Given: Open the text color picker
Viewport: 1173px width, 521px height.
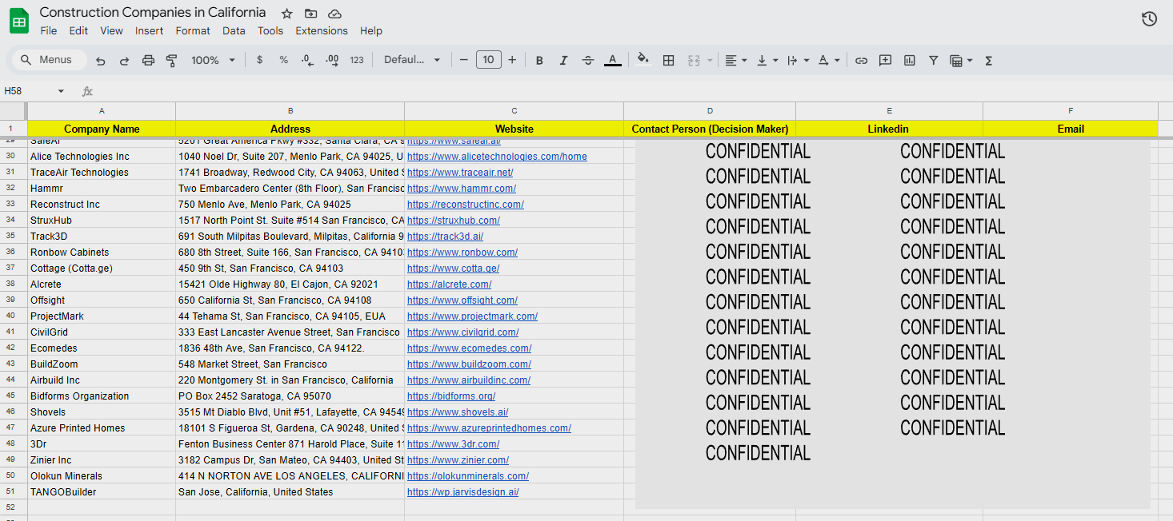Looking at the screenshot, I should click(x=612, y=60).
